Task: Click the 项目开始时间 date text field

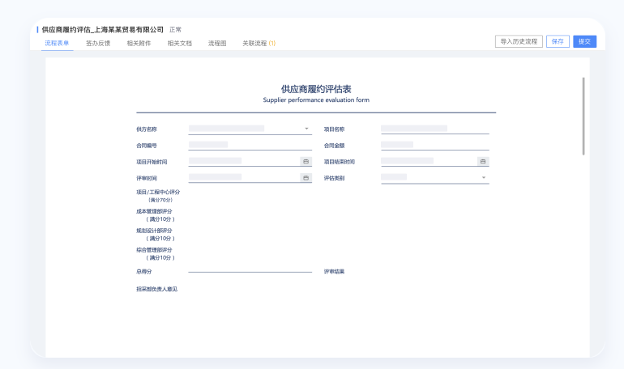Action: 243,161
